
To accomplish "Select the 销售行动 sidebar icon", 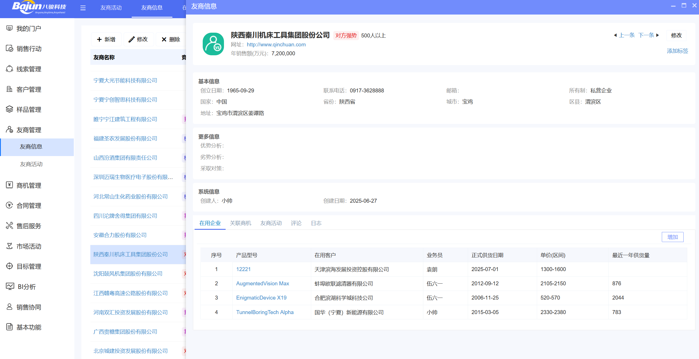I will 9,49.
